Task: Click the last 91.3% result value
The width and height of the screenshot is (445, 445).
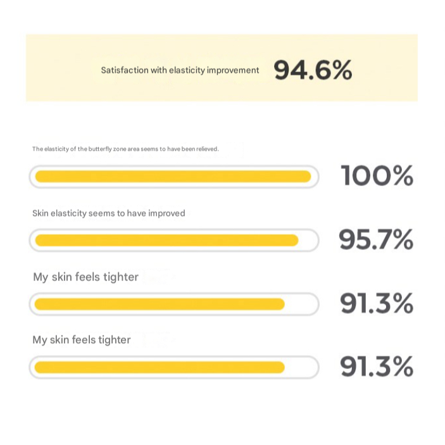Action: point(377,367)
